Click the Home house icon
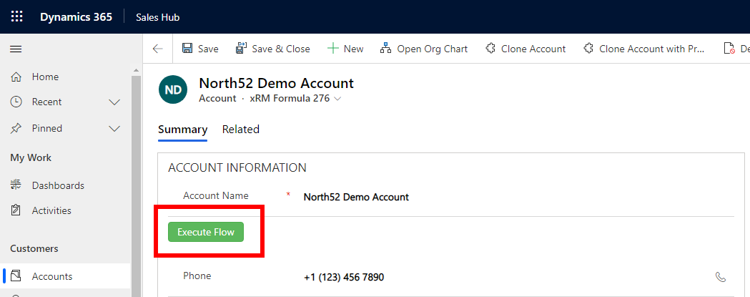This screenshot has width=750, height=297. coord(16,77)
